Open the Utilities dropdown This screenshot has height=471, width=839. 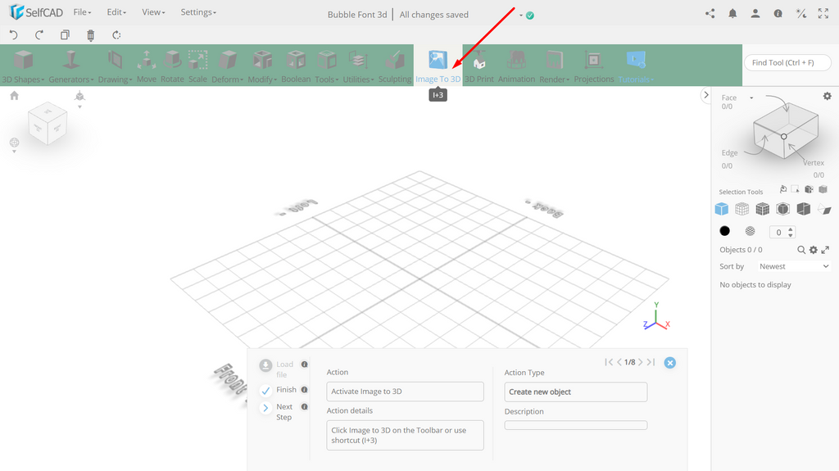[358, 66]
